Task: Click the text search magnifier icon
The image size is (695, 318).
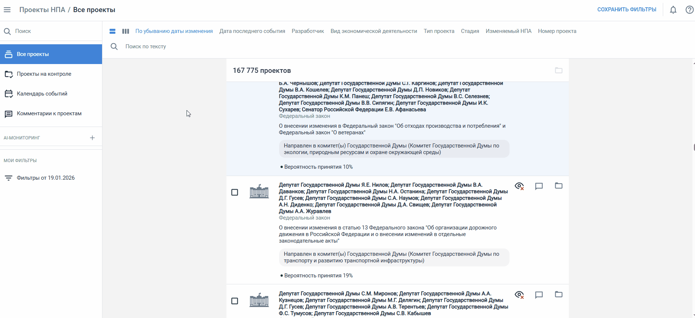Action: tap(114, 46)
